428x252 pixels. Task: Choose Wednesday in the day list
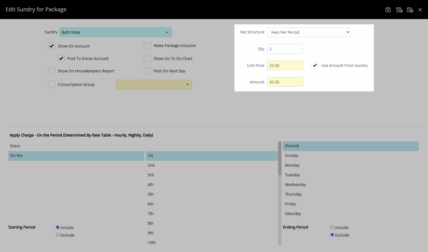coord(351,185)
